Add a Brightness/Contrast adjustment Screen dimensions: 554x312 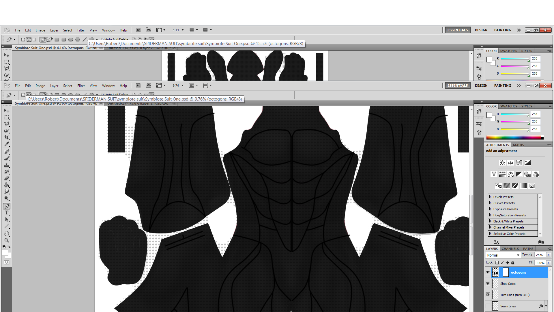(x=502, y=163)
